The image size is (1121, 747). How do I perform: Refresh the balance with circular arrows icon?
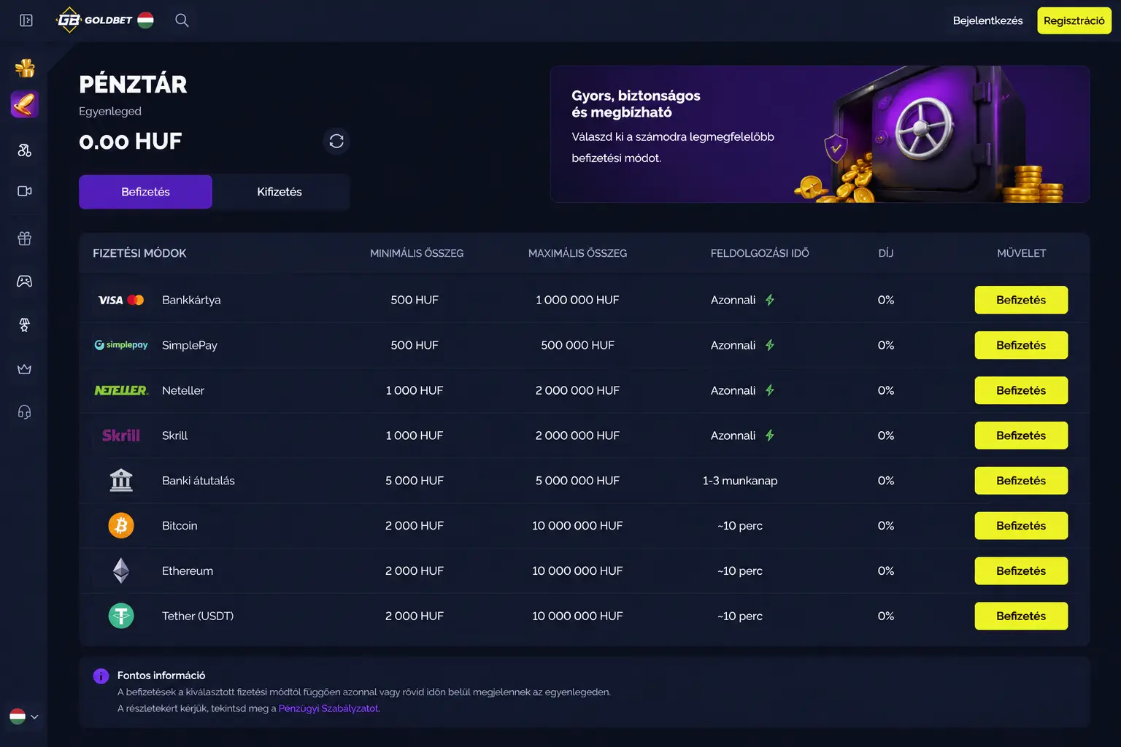pos(336,141)
